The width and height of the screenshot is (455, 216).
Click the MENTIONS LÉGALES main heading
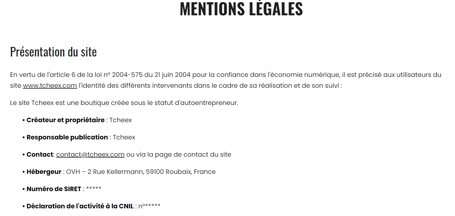(241, 9)
